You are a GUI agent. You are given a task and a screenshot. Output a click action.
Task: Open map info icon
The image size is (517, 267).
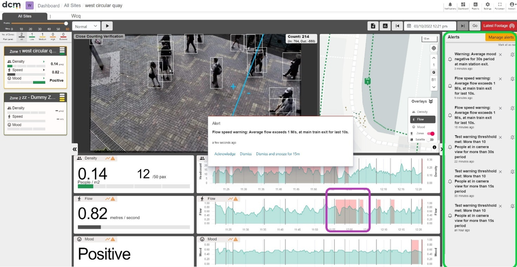point(434,147)
